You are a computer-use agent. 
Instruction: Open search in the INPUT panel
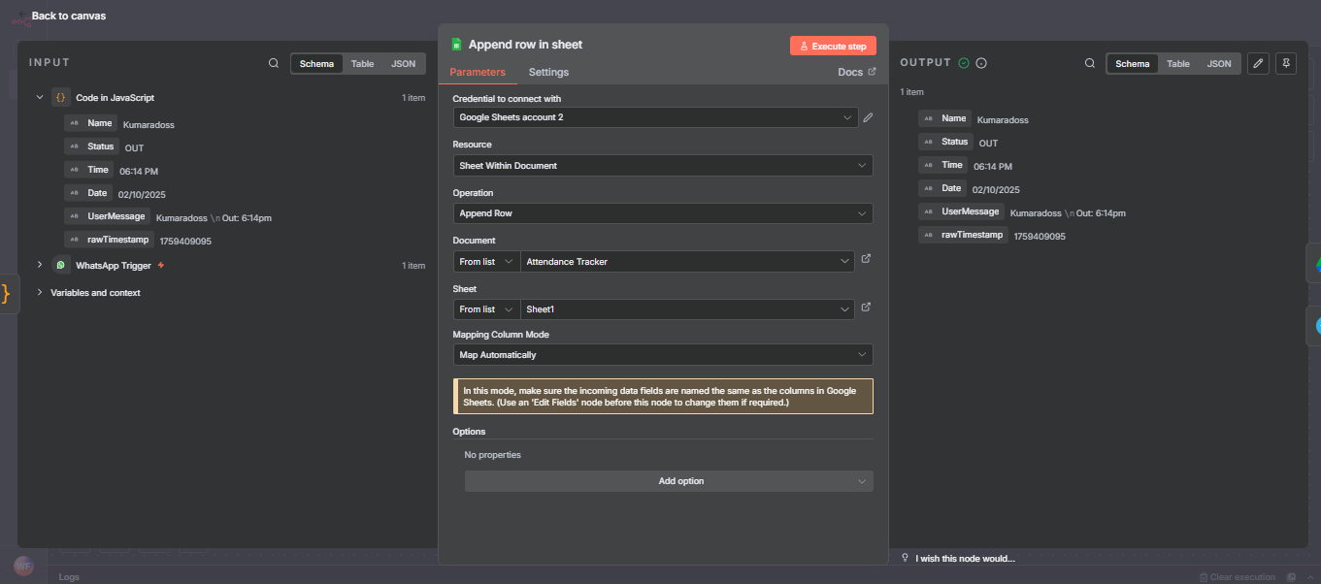click(x=273, y=62)
